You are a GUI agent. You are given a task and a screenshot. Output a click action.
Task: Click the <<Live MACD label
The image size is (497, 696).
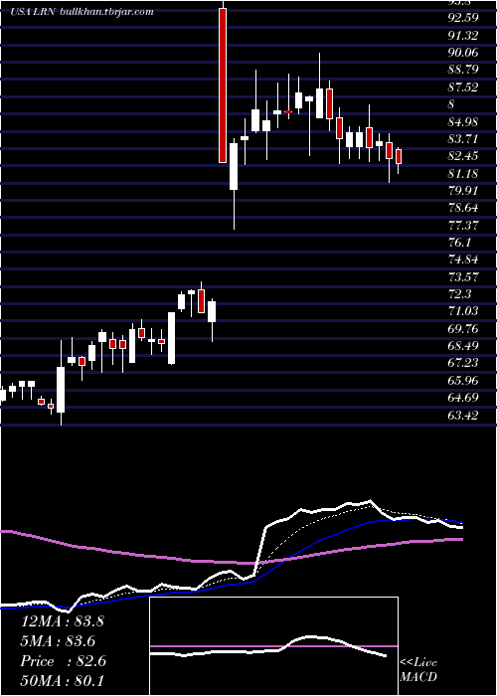(418, 669)
